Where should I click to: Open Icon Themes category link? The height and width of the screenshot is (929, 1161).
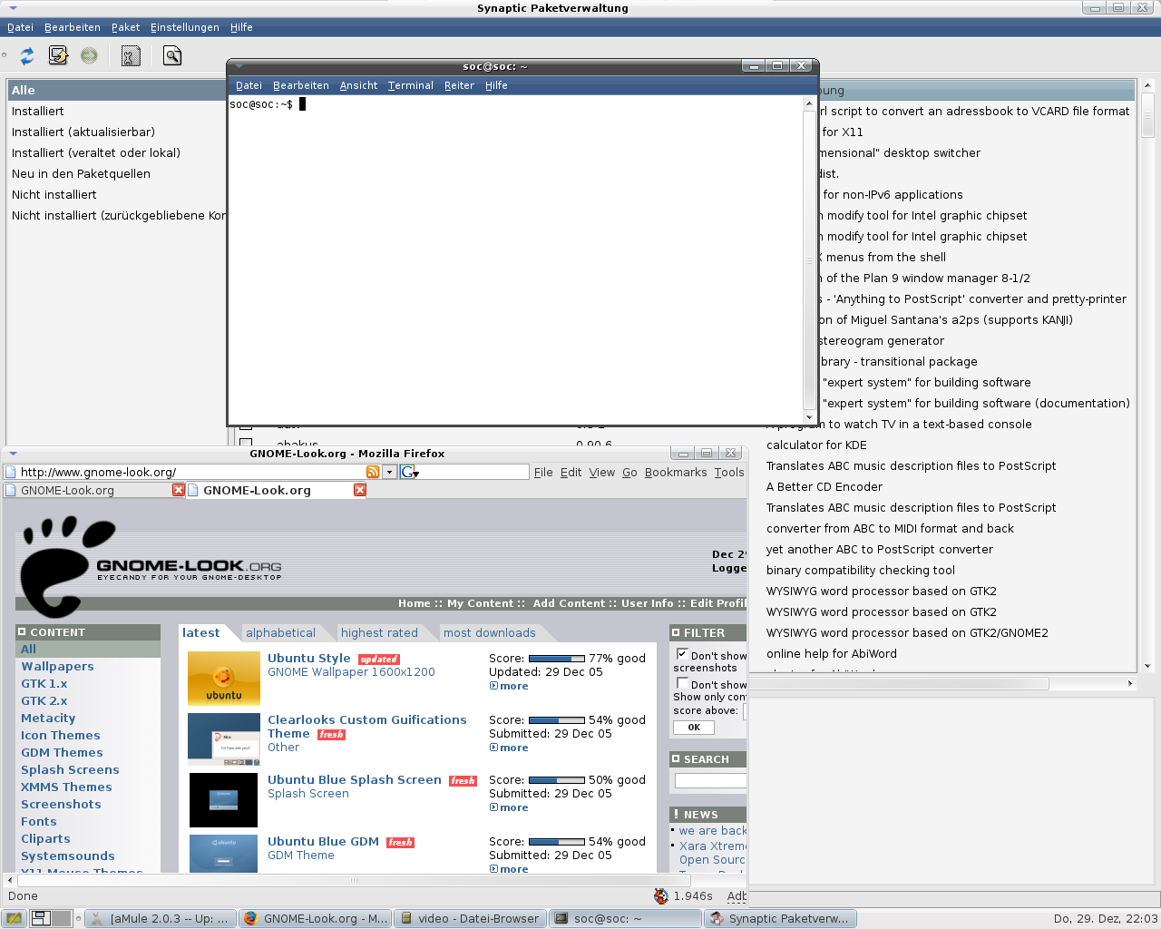[x=61, y=735]
